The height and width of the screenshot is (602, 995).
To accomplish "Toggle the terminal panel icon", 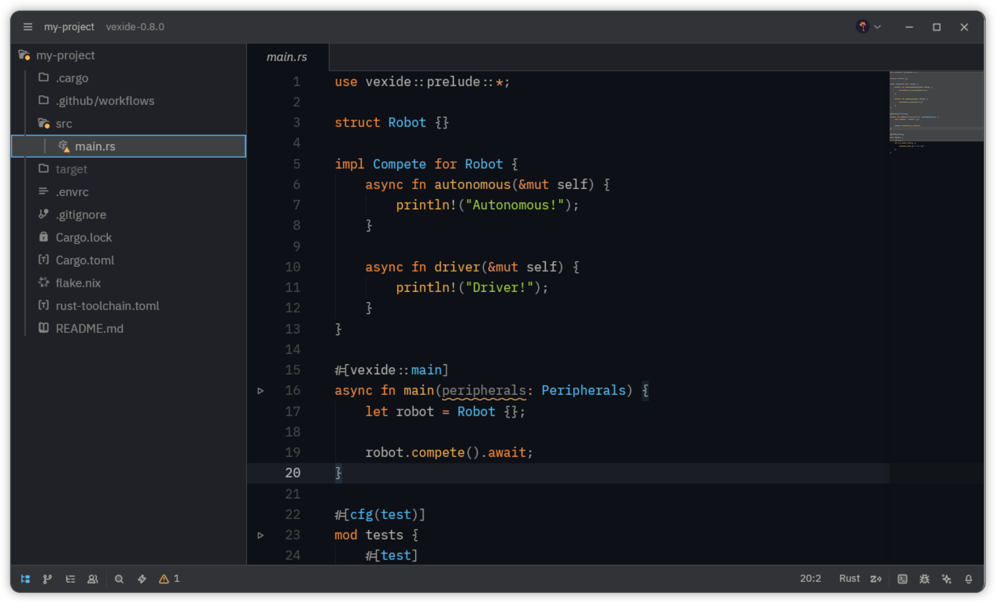I will (903, 579).
